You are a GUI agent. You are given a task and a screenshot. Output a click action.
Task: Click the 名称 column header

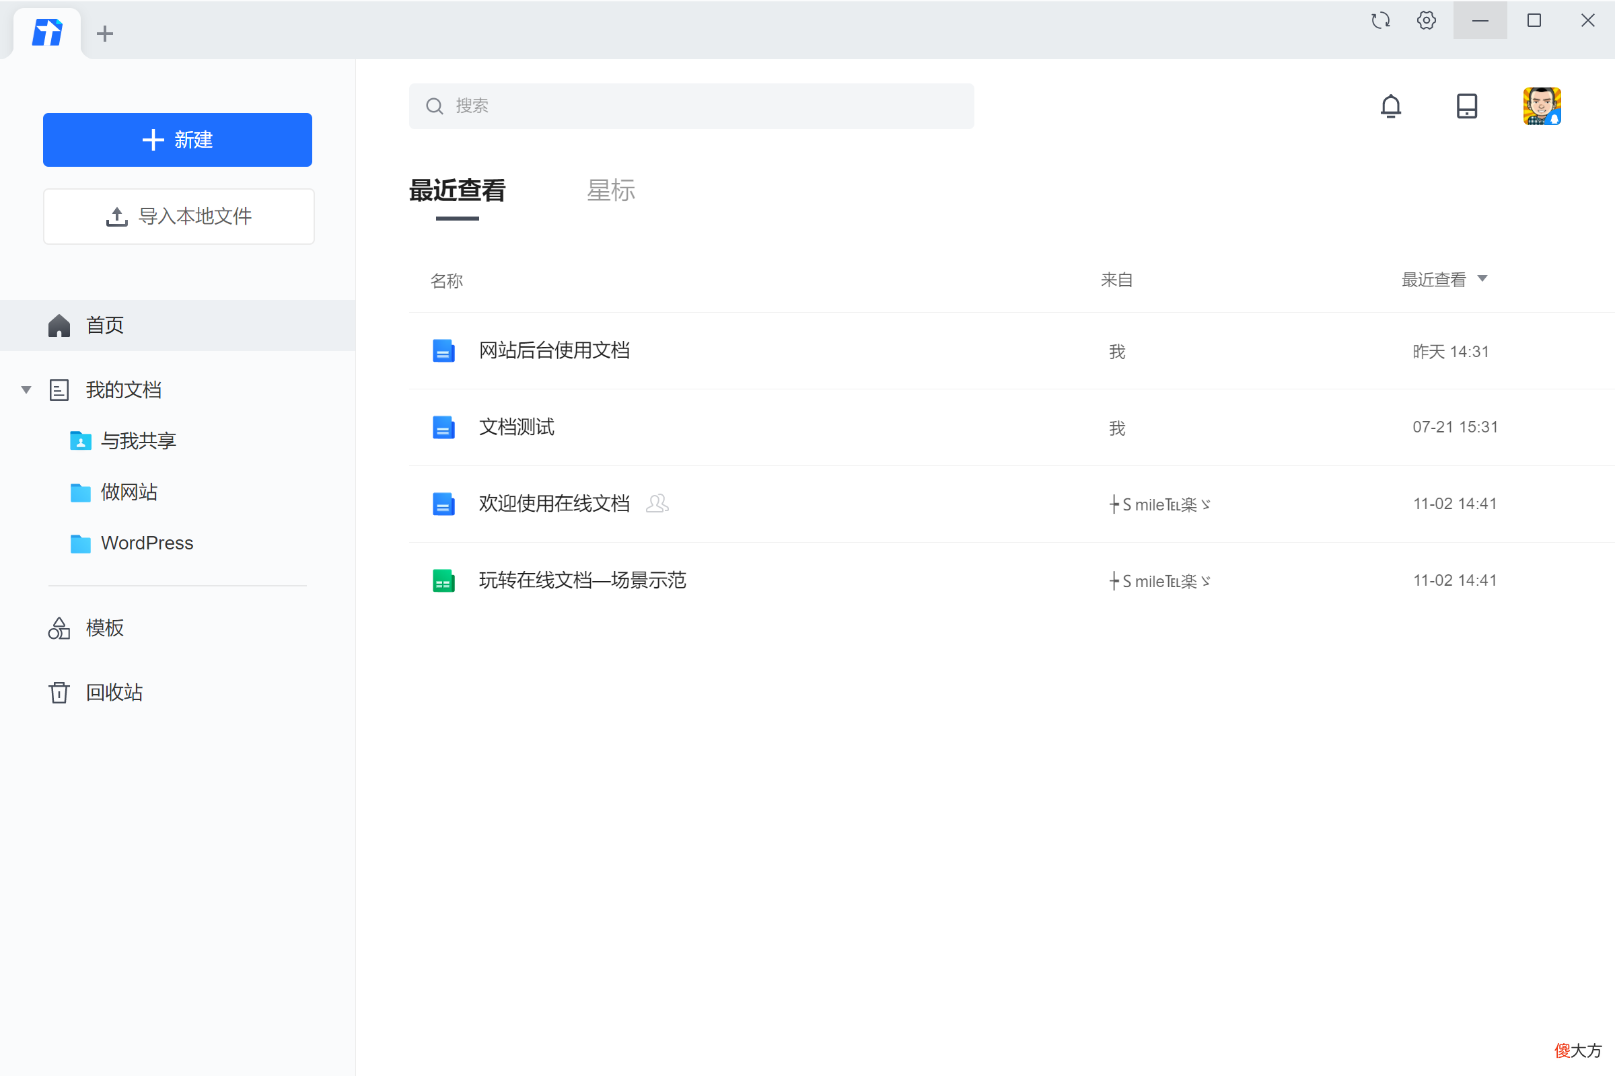446,280
